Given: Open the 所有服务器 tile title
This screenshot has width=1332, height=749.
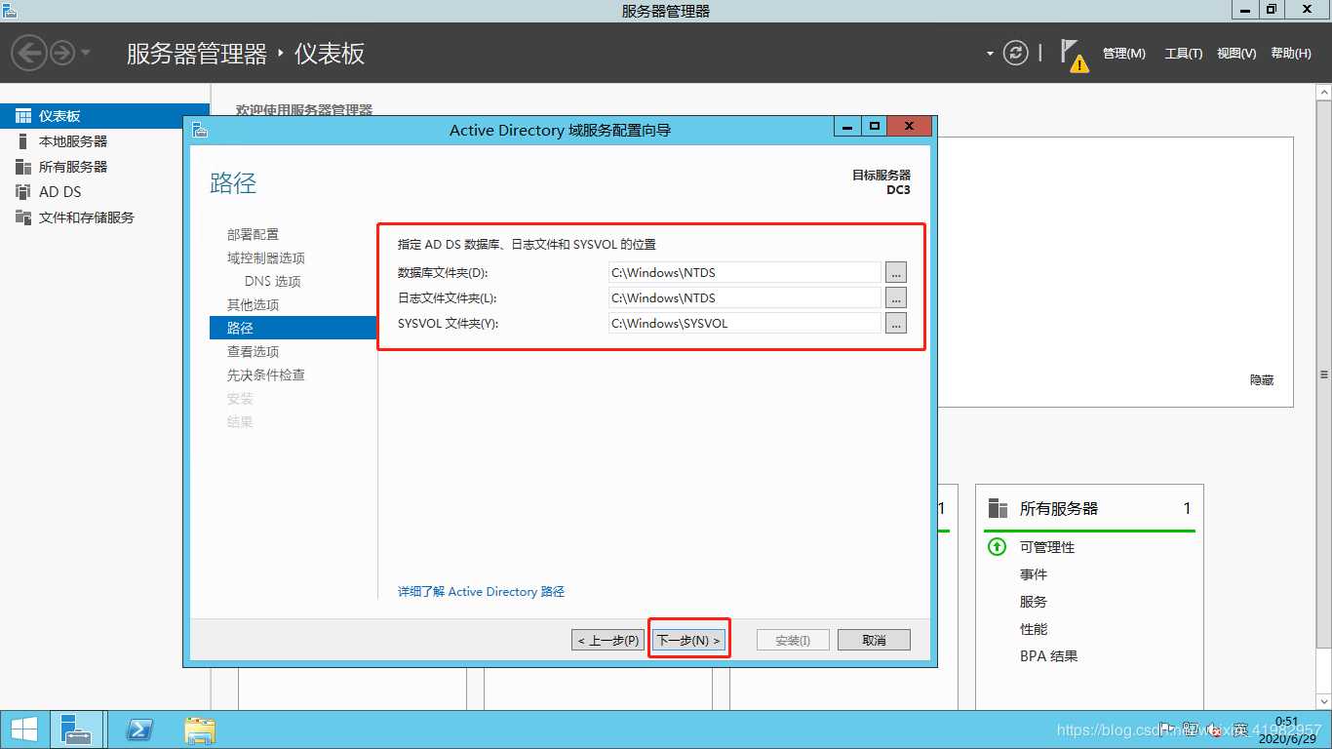Looking at the screenshot, I should (1059, 508).
